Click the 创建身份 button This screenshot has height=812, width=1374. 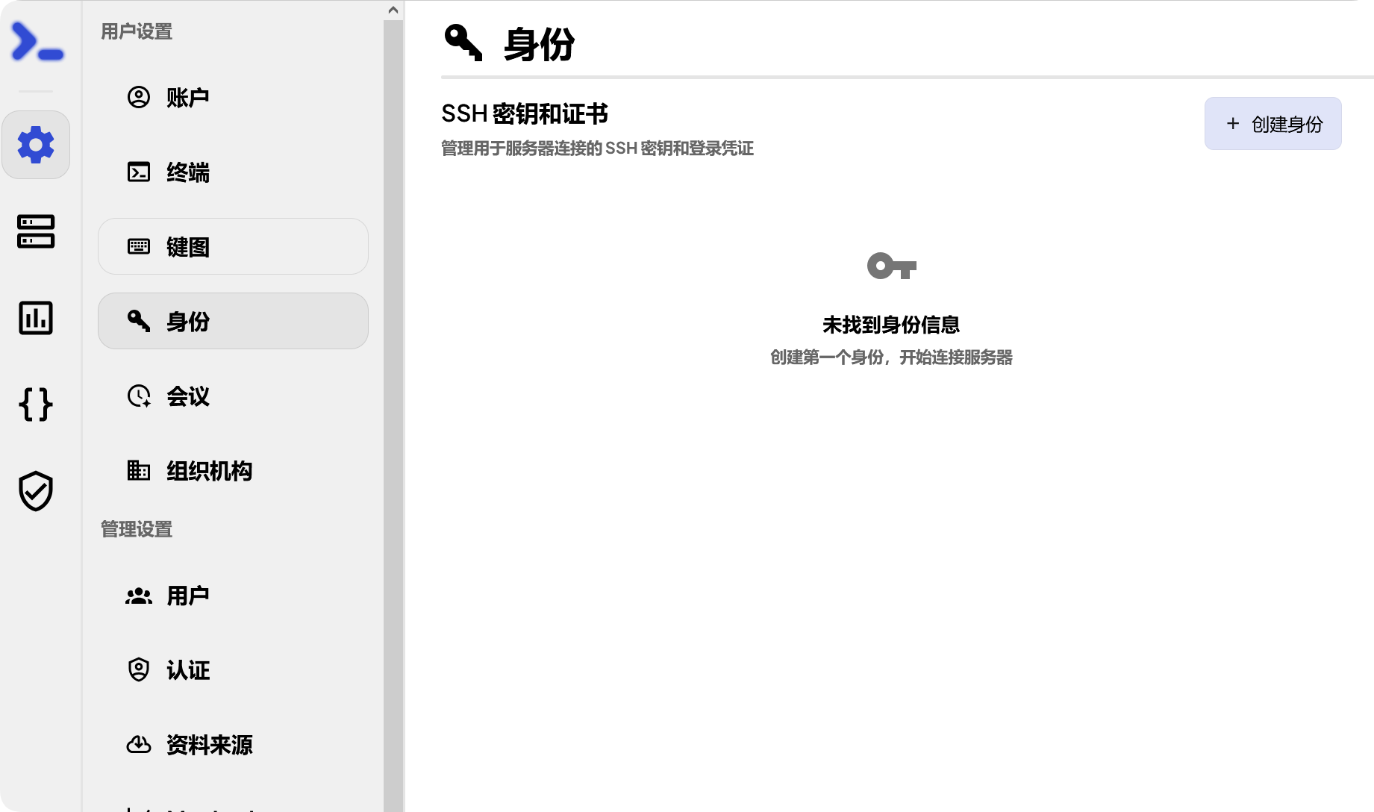point(1272,123)
